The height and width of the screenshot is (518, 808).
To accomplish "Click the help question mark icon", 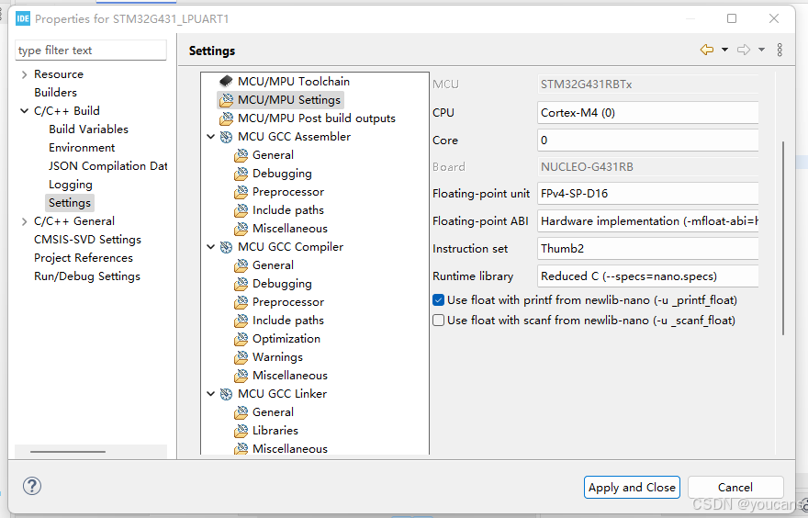I will 32,486.
